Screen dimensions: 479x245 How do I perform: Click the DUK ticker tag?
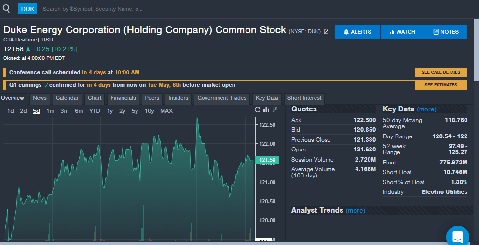[28, 9]
